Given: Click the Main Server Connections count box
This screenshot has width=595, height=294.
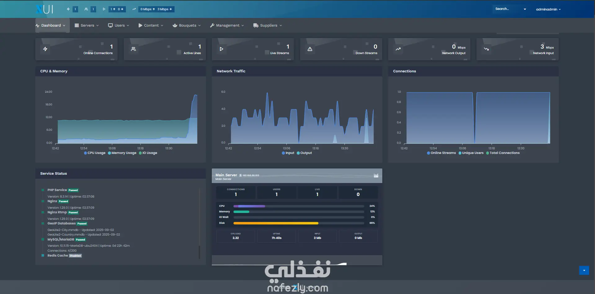Looking at the screenshot, I should (x=236, y=192).
